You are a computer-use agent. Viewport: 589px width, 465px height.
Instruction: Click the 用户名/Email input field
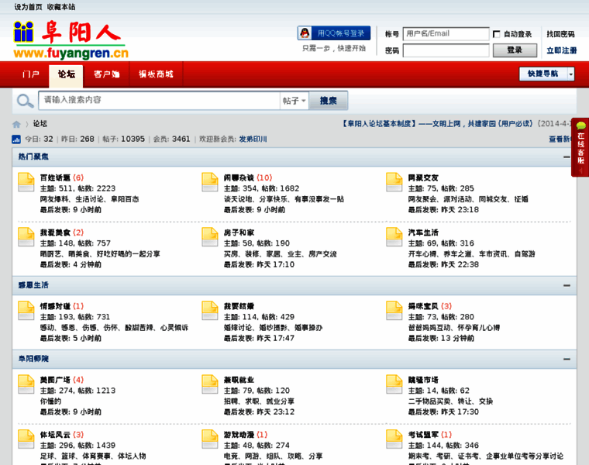click(446, 34)
